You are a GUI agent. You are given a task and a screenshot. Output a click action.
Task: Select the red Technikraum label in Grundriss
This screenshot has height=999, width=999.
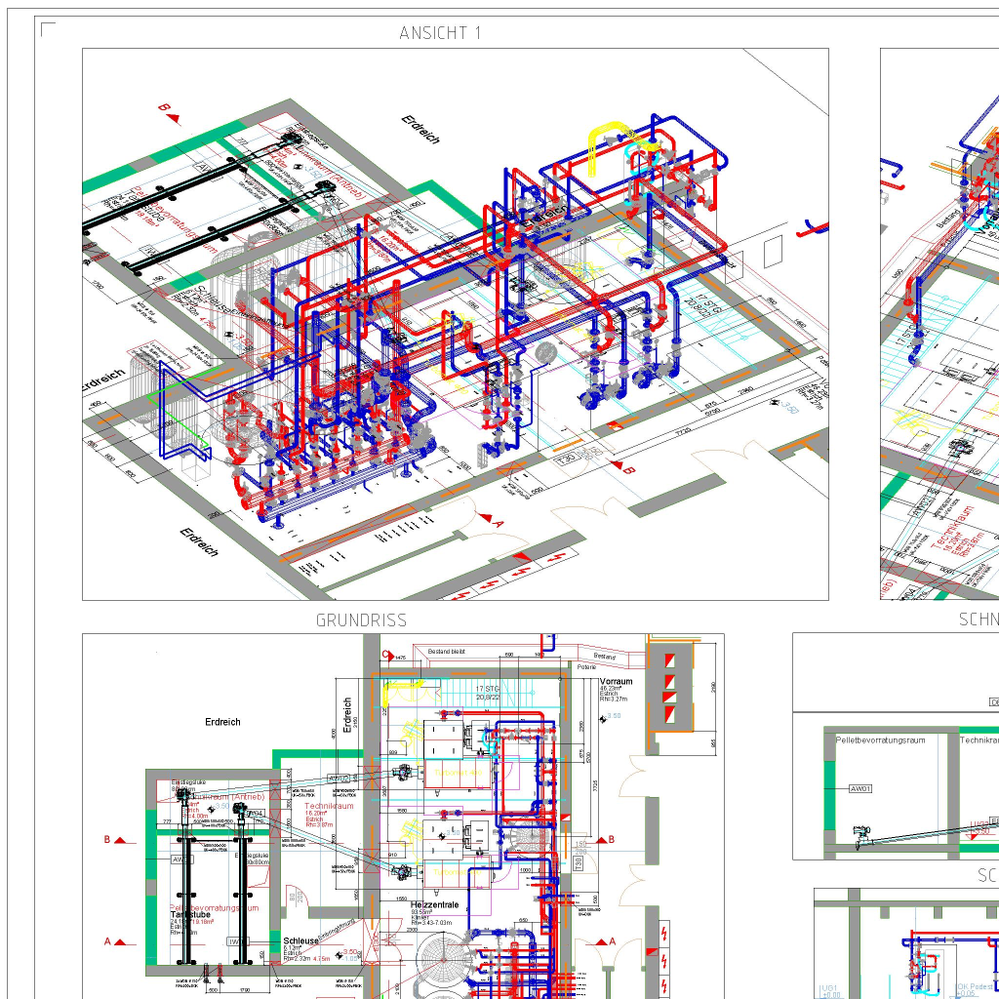point(329,806)
